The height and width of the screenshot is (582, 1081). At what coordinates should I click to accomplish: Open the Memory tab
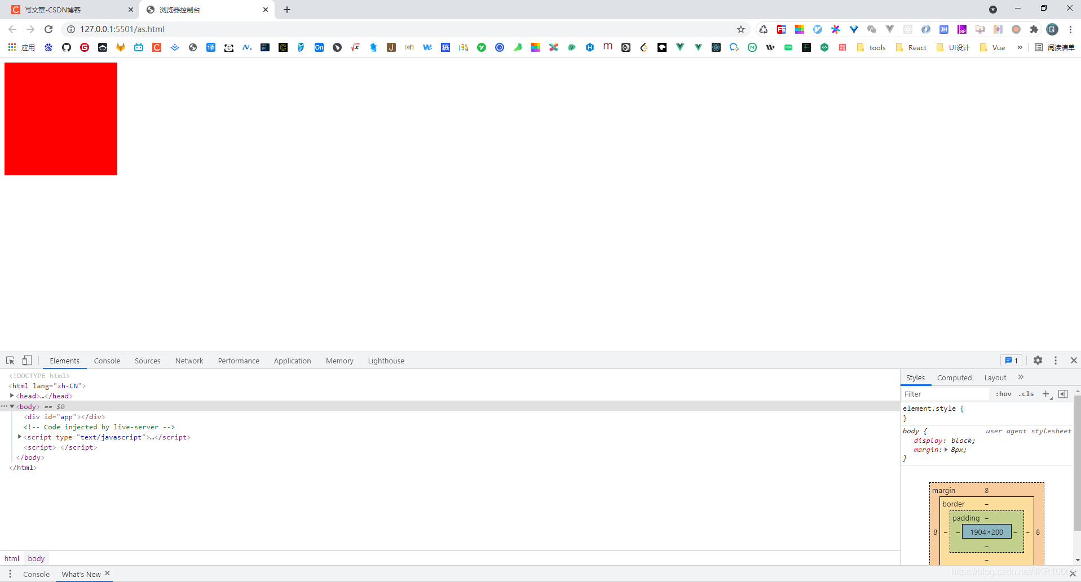point(339,361)
